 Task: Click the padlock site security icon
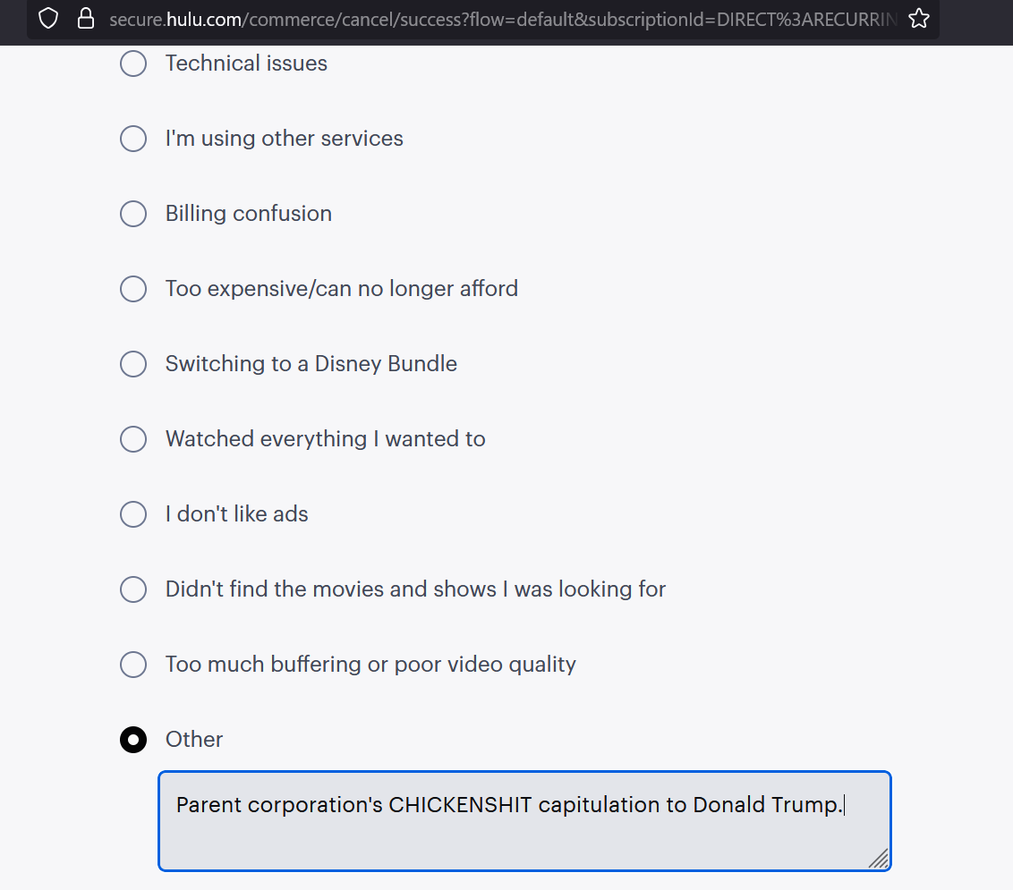85,18
